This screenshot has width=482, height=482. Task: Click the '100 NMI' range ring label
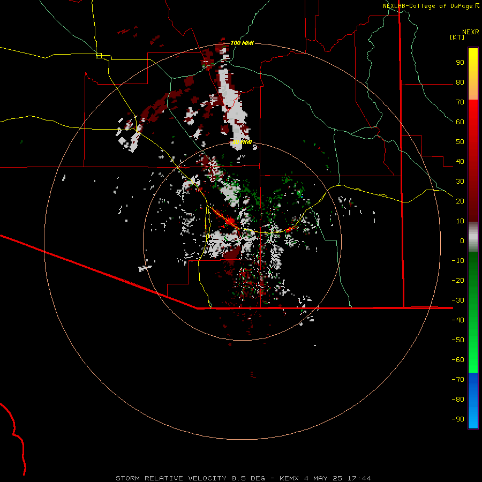click(242, 43)
